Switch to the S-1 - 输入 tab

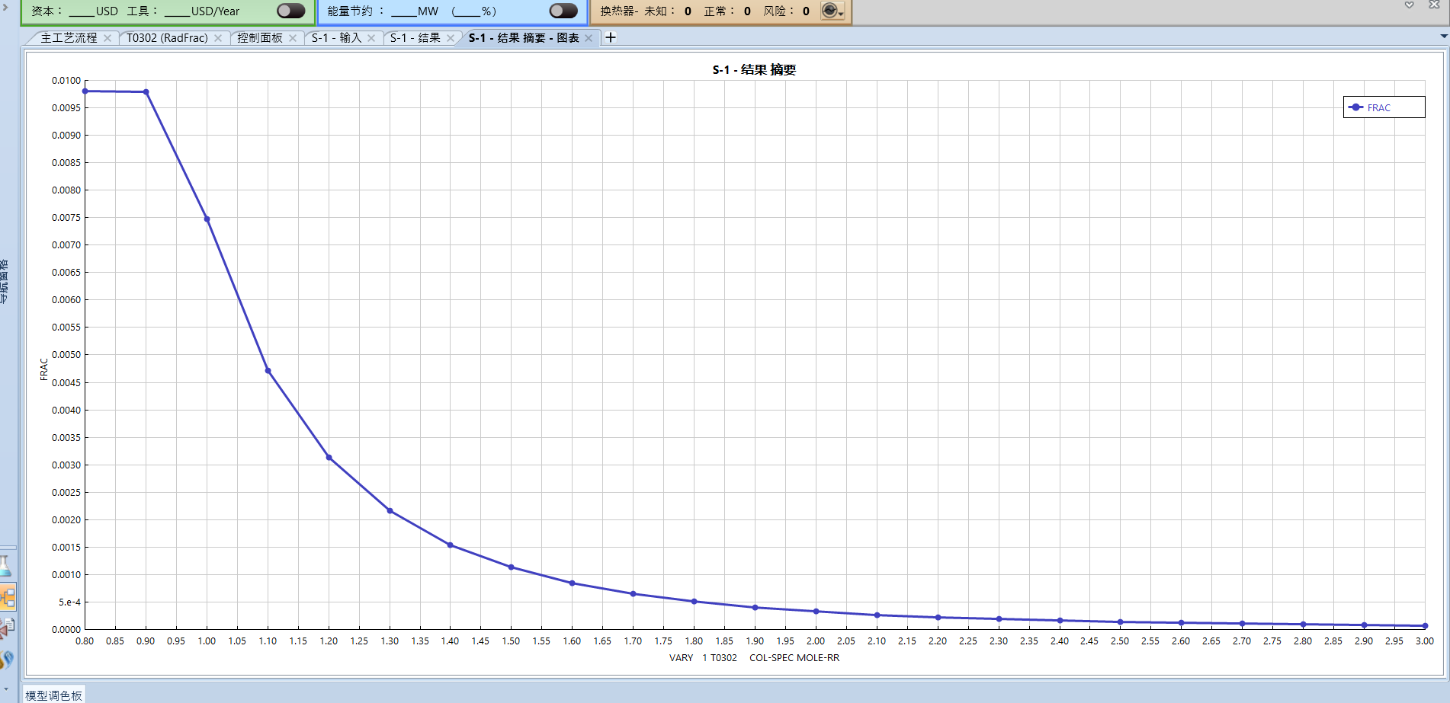(x=336, y=38)
